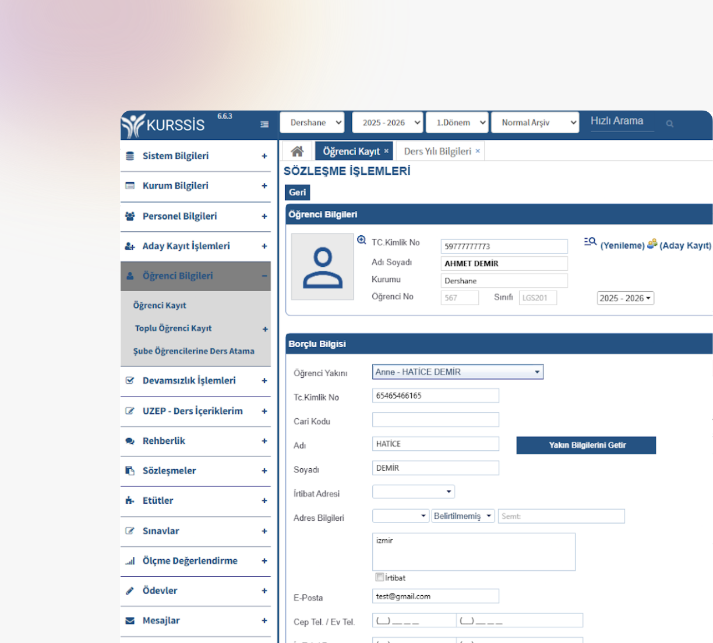Toggle the sidebar hamburger menu icon
Image resolution: width=713 pixels, height=643 pixels.
coord(264,124)
